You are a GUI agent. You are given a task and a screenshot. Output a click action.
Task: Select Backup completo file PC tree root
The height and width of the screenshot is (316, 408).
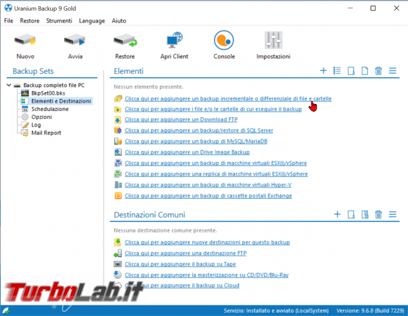[54, 85]
